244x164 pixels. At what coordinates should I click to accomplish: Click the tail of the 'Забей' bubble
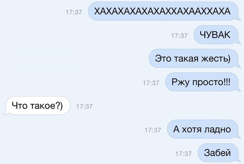click(x=238, y=160)
